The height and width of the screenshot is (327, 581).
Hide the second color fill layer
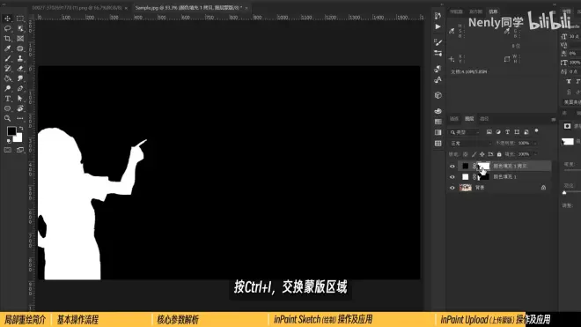tap(452, 177)
